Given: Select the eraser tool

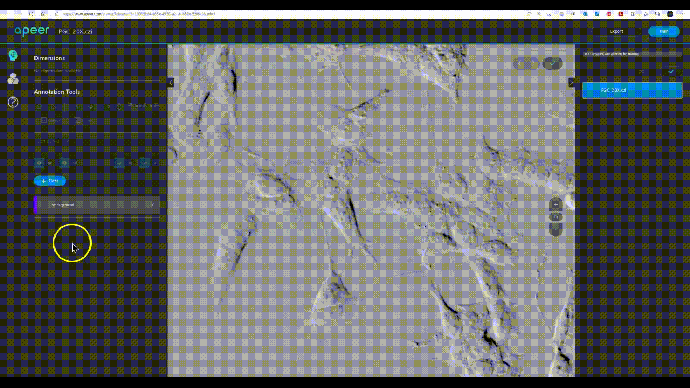Looking at the screenshot, I should 89,107.
